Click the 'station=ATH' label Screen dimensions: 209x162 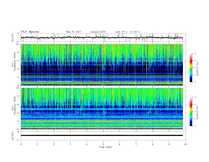[98, 32]
